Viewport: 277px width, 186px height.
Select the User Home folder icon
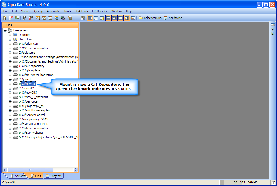point(16,39)
